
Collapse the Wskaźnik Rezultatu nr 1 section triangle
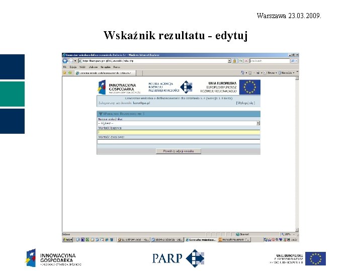(x=101, y=114)
